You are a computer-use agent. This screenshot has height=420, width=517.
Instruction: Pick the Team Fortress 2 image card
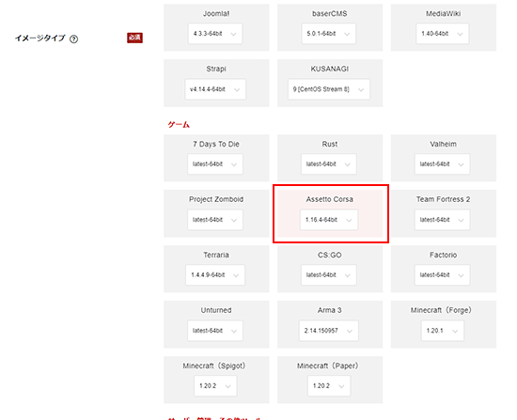tap(444, 213)
